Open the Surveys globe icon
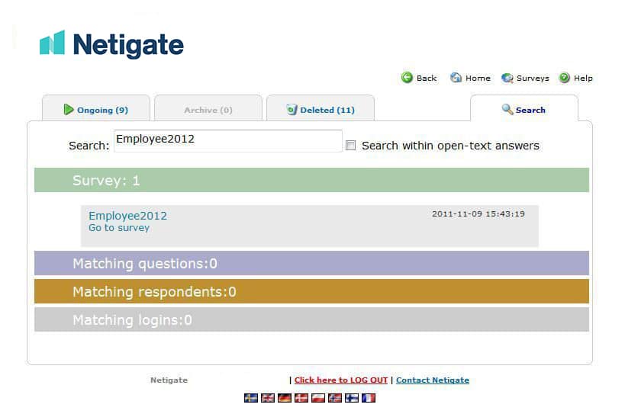Viewport: 625px width, 414px height. point(507,78)
